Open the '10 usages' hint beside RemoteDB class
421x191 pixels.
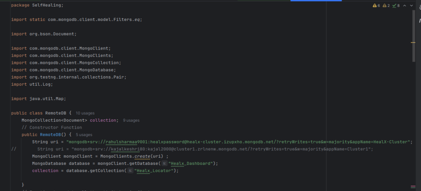pyautogui.click(x=85, y=113)
